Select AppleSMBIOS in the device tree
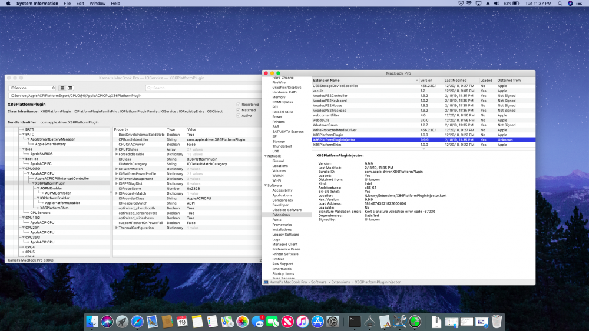This screenshot has width=589, height=331. 41,153
